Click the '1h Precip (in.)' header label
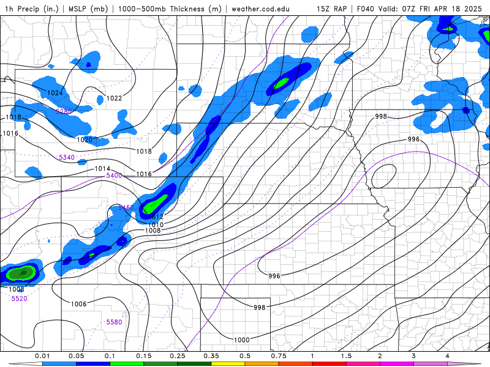The height and width of the screenshot is (367, 490). pyautogui.click(x=32, y=9)
